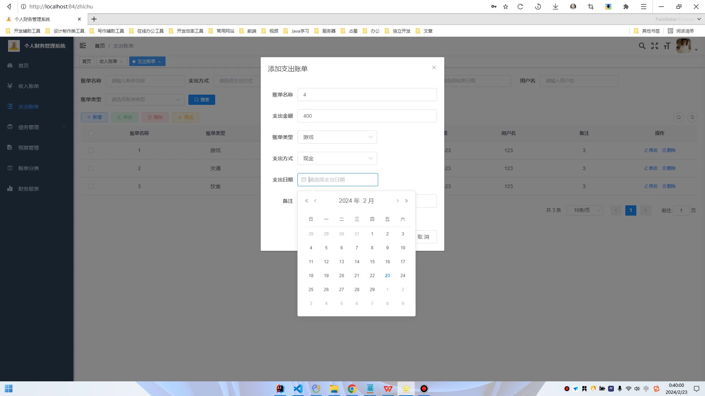Click the 2 月 month label in calendar

click(368, 201)
